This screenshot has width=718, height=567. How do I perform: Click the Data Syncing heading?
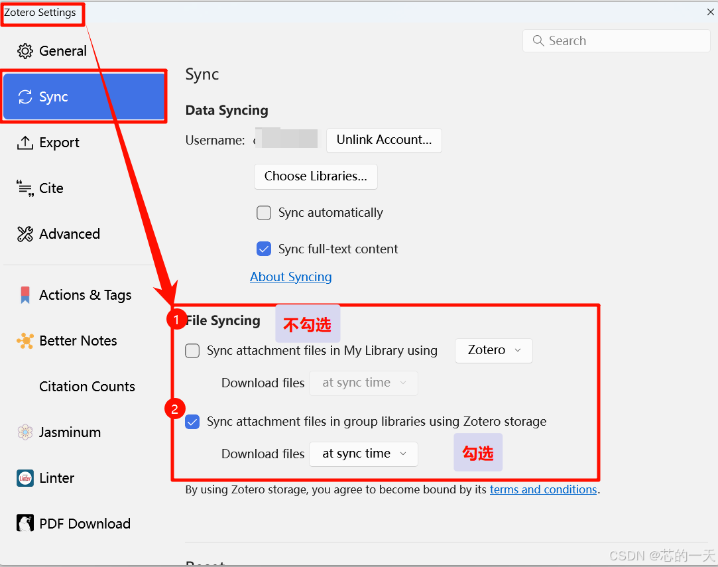coord(227,110)
